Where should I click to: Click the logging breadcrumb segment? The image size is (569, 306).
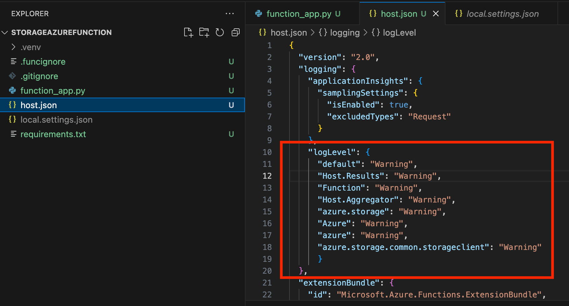click(345, 33)
